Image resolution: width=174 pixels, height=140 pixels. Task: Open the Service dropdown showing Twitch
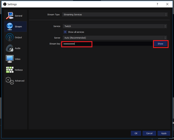pyautogui.click(x=115, y=26)
